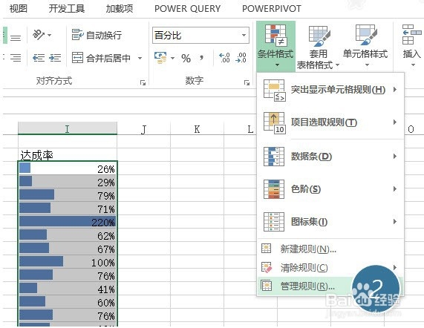Select column I header
This screenshot has height=328, width=424.
tap(68, 128)
